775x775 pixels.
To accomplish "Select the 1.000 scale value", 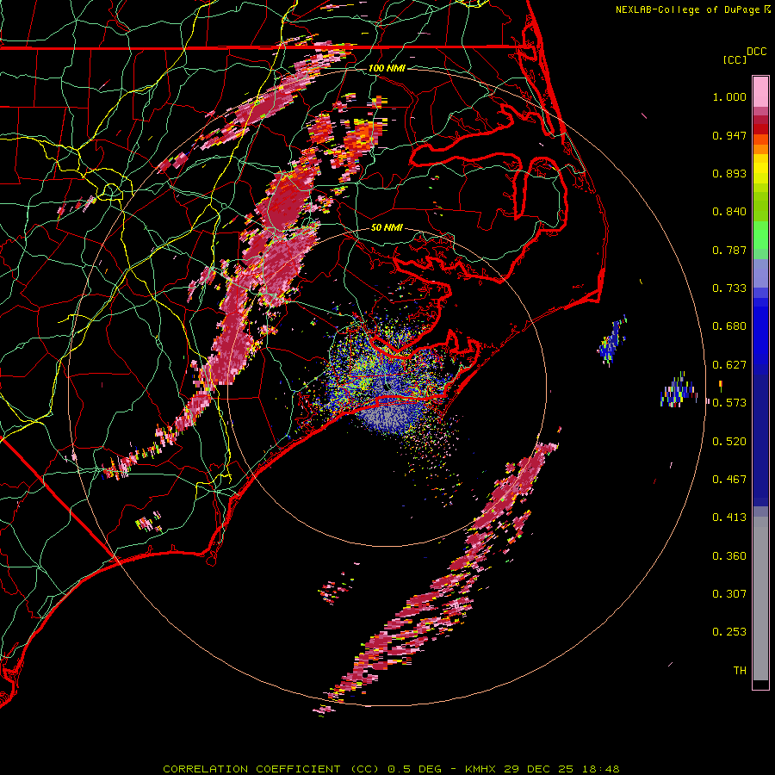I will 729,96.
